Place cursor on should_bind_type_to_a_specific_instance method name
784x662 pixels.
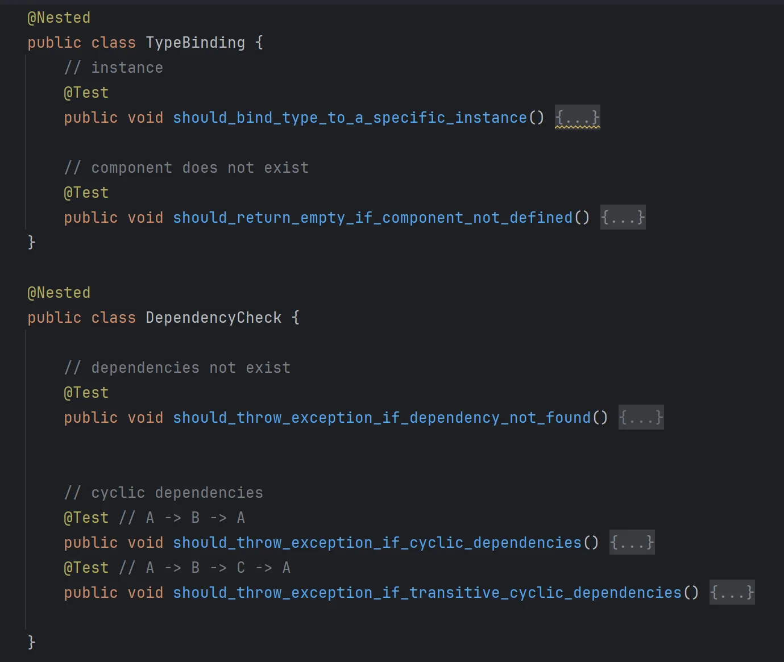coord(350,118)
